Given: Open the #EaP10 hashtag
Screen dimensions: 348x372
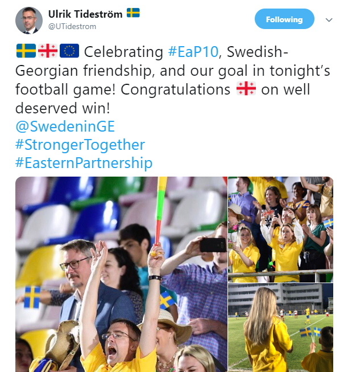Looking at the screenshot, I should (194, 52).
